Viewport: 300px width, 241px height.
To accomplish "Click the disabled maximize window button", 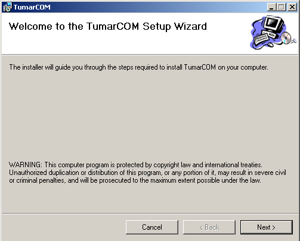I will (282, 7).
